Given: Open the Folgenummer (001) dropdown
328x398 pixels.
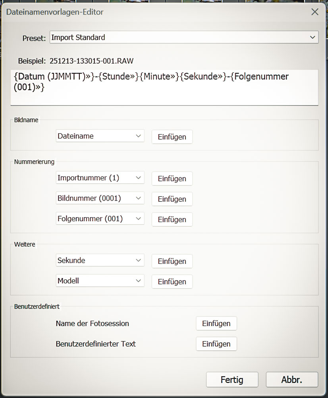Looking at the screenshot, I should click(x=100, y=219).
